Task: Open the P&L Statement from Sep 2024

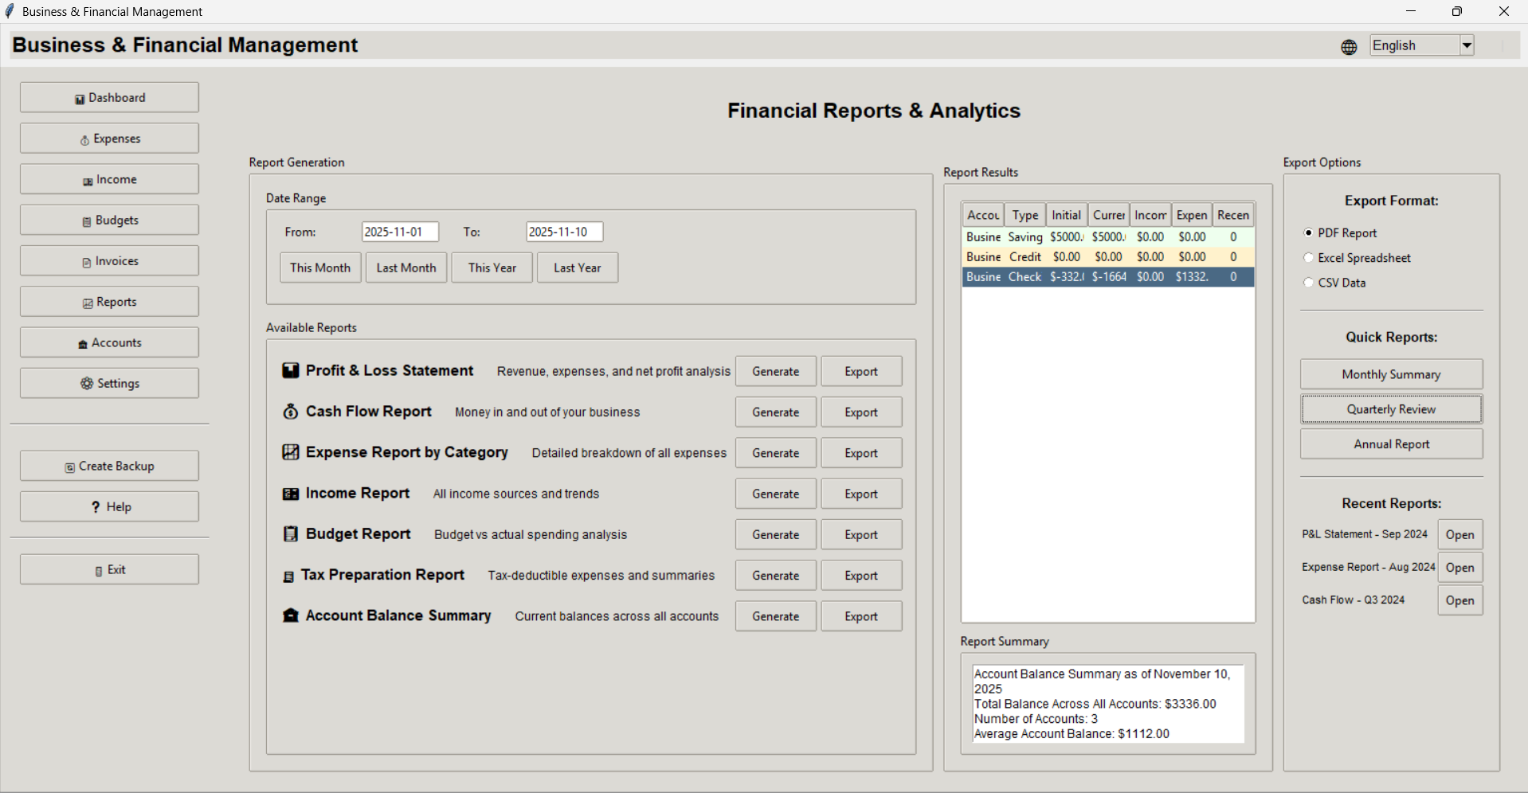Action: [x=1459, y=534]
